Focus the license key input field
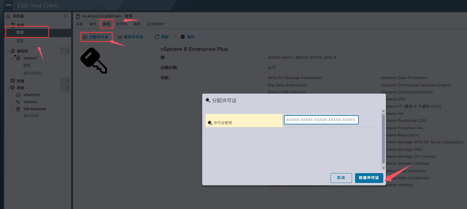This screenshot has height=209, width=467. click(x=321, y=120)
